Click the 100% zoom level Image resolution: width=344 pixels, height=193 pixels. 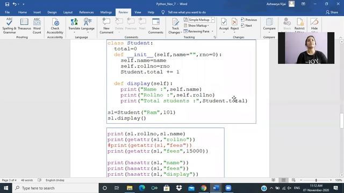339,180
